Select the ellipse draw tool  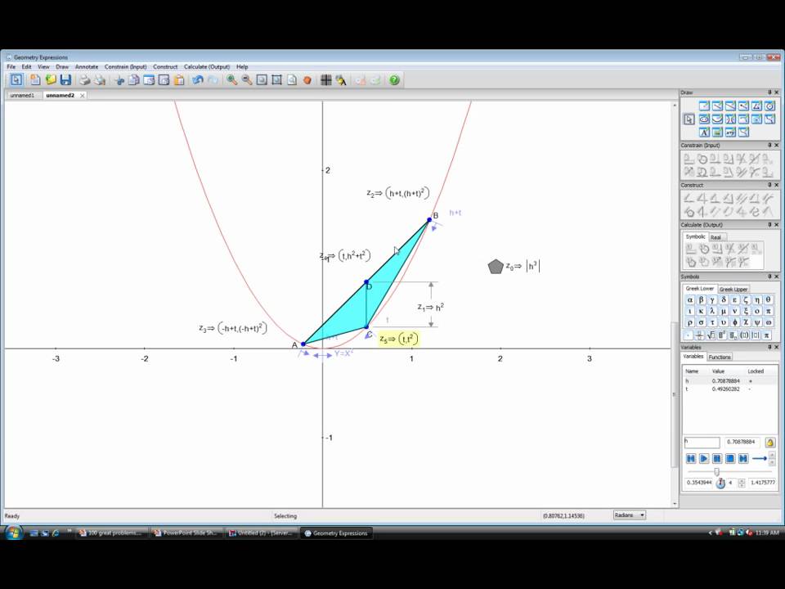704,119
